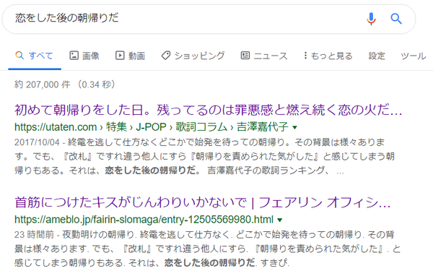The width and height of the screenshot is (433, 276).
Task: Open the 初めて朝帰りをした日 result title
Action: (x=209, y=110)
